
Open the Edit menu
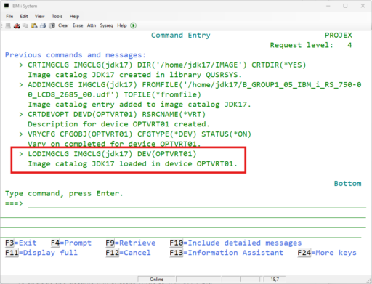pos(24,16)
